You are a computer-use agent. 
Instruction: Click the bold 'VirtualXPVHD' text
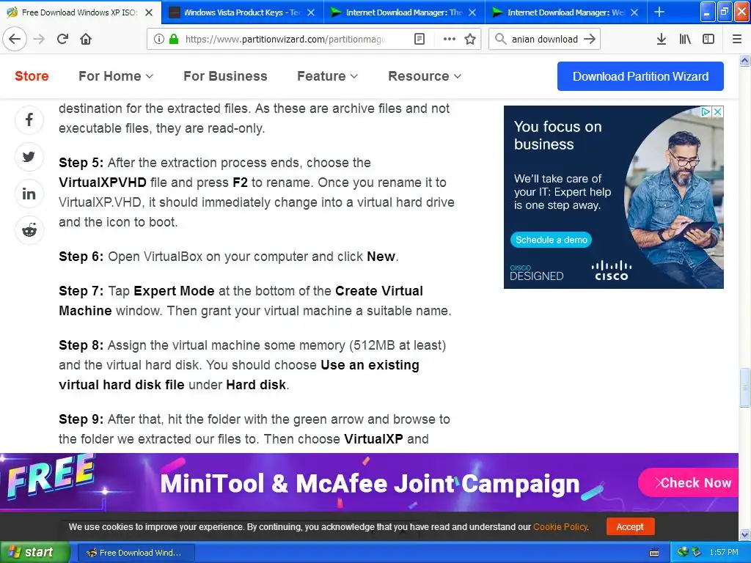point(103,183)
